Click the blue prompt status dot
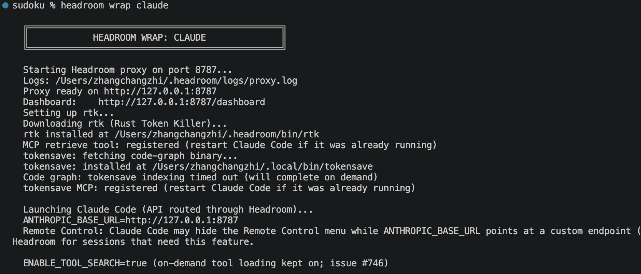The height and width of the screenshot is (274, 641). (x=5, y=5)
